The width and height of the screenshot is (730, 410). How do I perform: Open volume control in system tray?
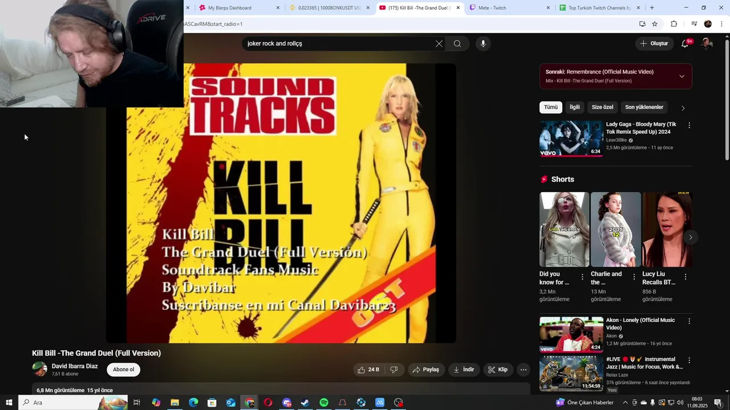click(679, 403)
